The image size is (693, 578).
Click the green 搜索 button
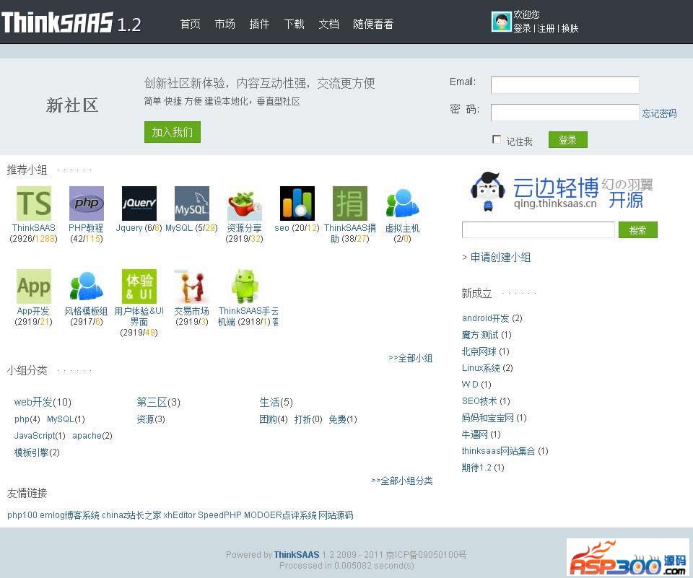click(x=637, y=229)
